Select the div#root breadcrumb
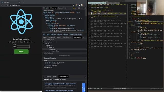Image resolution: width=164 pixels, height=92 pixels. (53, 34)
